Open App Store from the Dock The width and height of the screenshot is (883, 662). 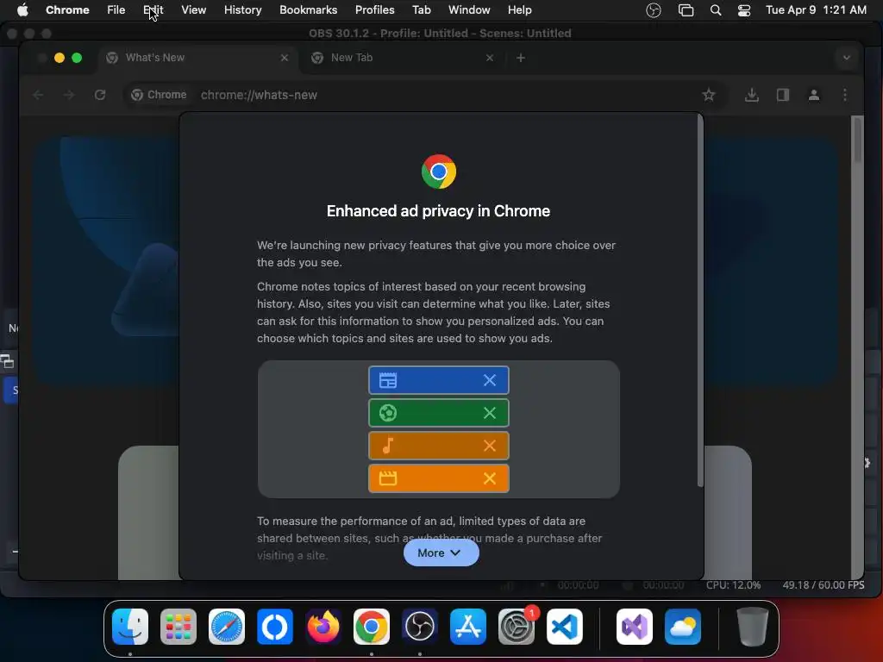(468, 627)
